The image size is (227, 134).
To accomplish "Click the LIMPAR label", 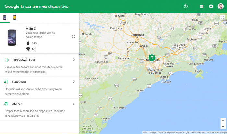I will click(17, 104).
